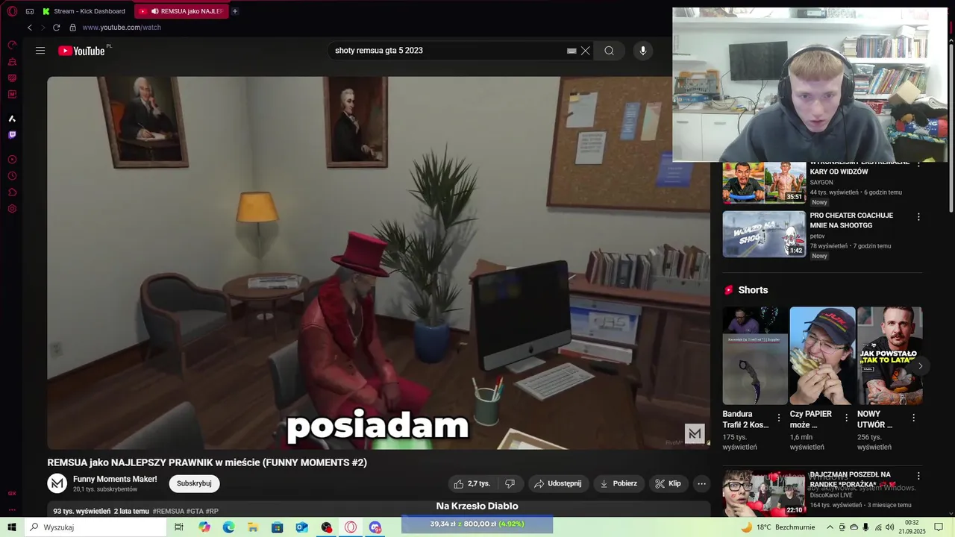955x537 pixels.
Task: Open Twitch panel in sidebar
Action: [12, 135]
